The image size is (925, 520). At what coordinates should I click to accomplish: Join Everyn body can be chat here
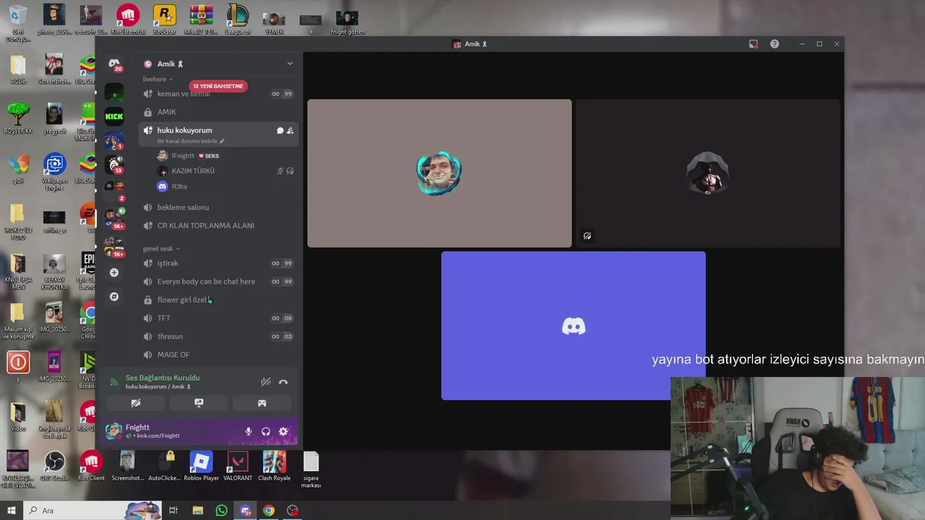tap(218, 282)
